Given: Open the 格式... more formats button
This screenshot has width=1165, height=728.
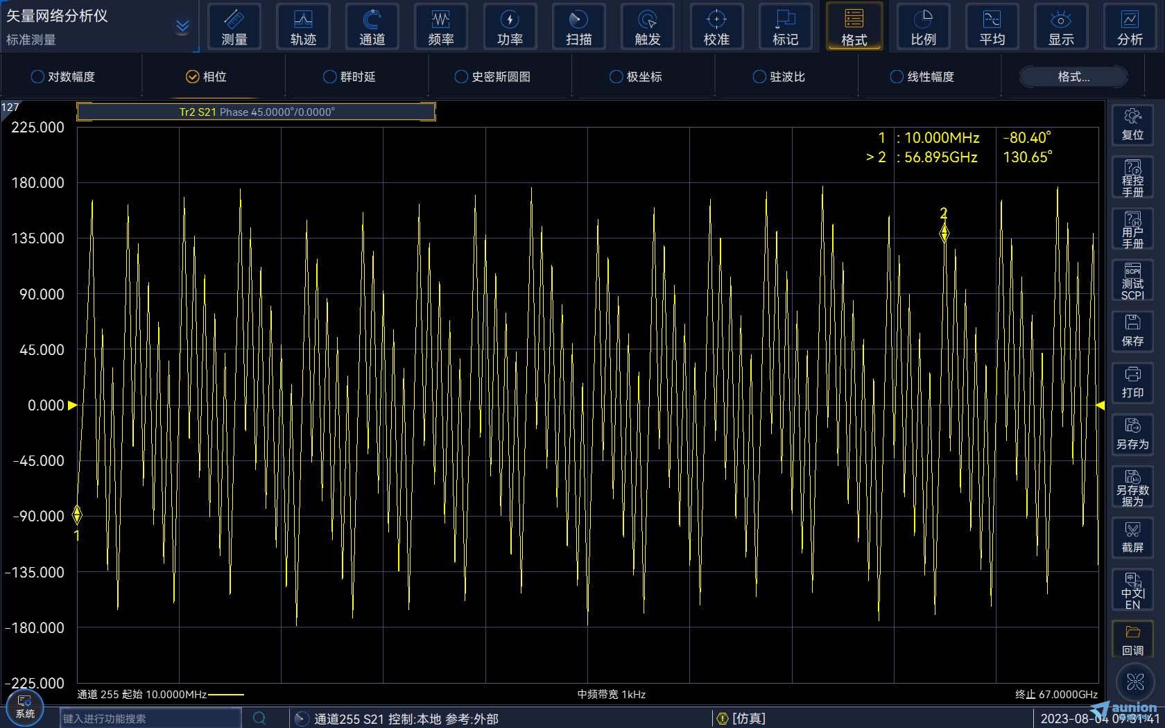Looking at the screenshot, I should (x=1073, y=77).
